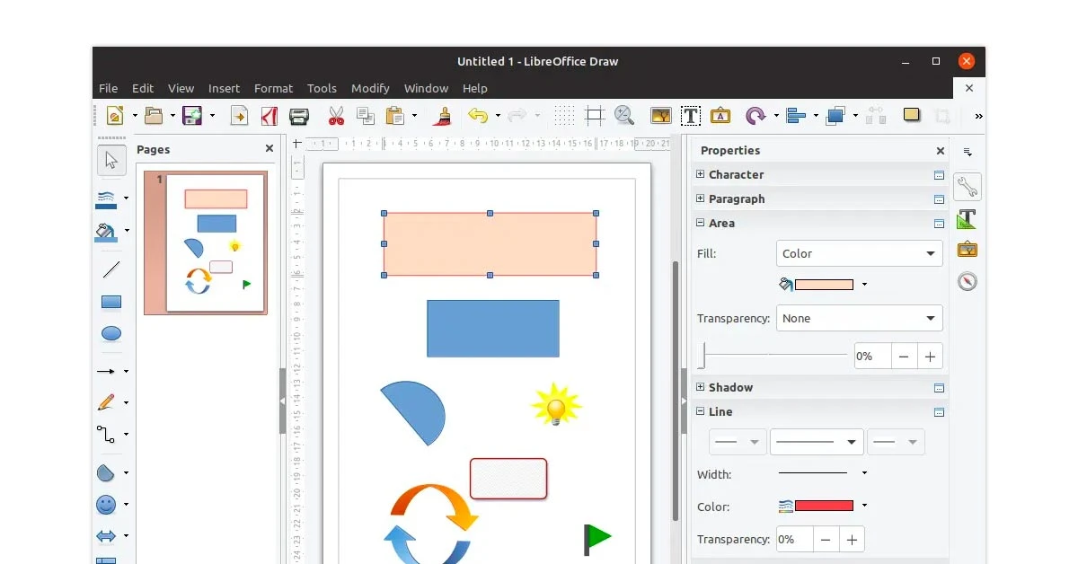Open the Navigator from the sidebar

968,281
